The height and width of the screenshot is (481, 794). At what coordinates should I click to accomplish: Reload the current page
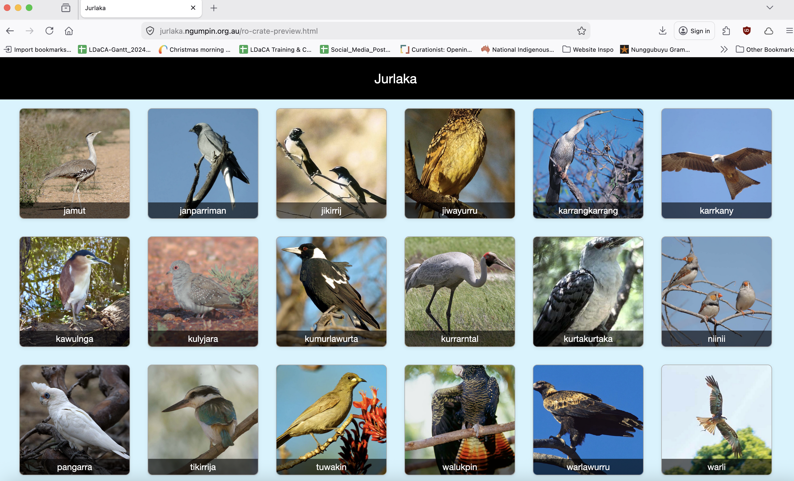point(49,31)
